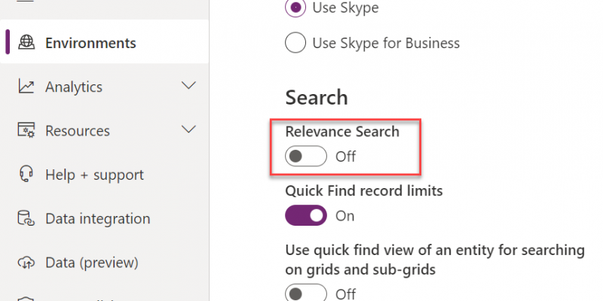Viewport: 603px width, 301px height.
Task: Expand the Resources chevron
Action: 188,129
